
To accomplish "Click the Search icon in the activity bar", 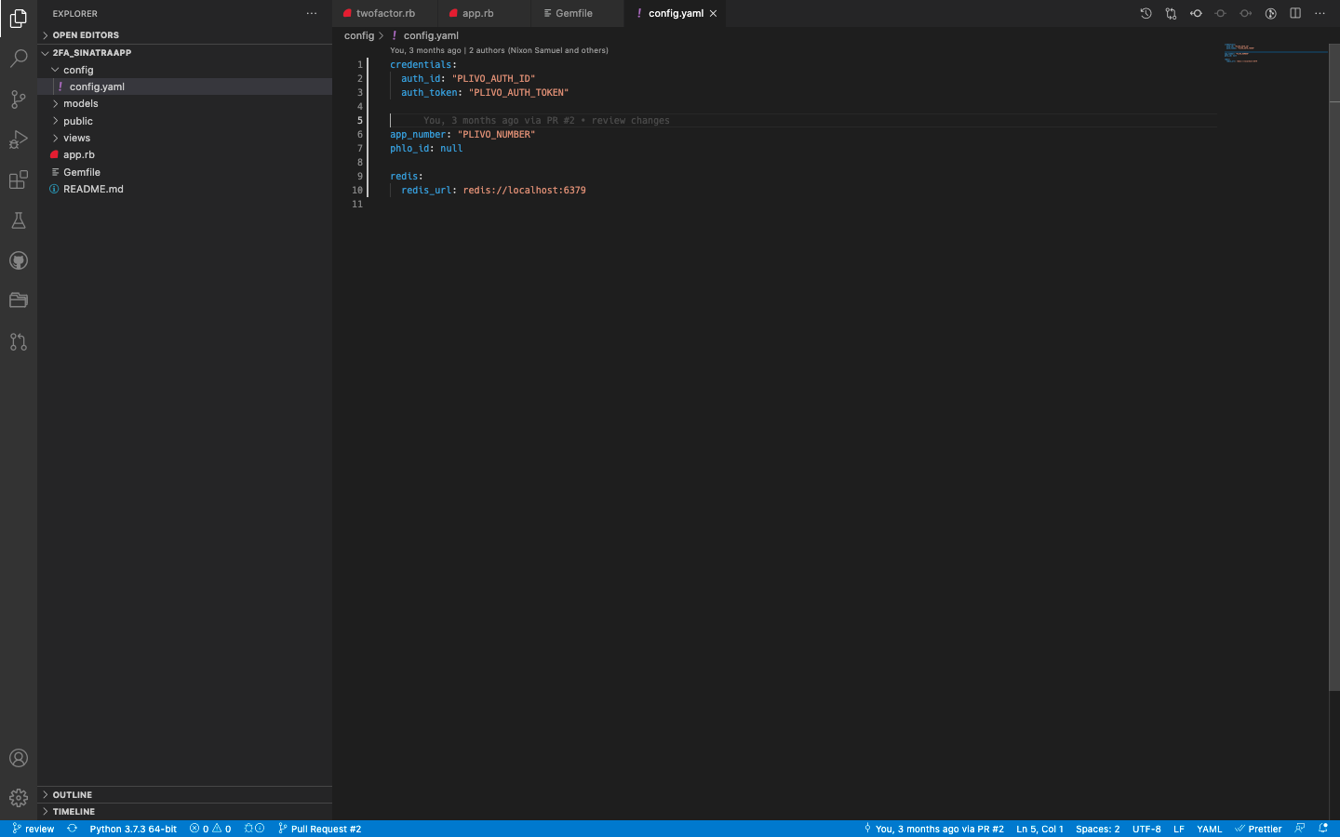I will pyautogui.click(x=19, y=59).
